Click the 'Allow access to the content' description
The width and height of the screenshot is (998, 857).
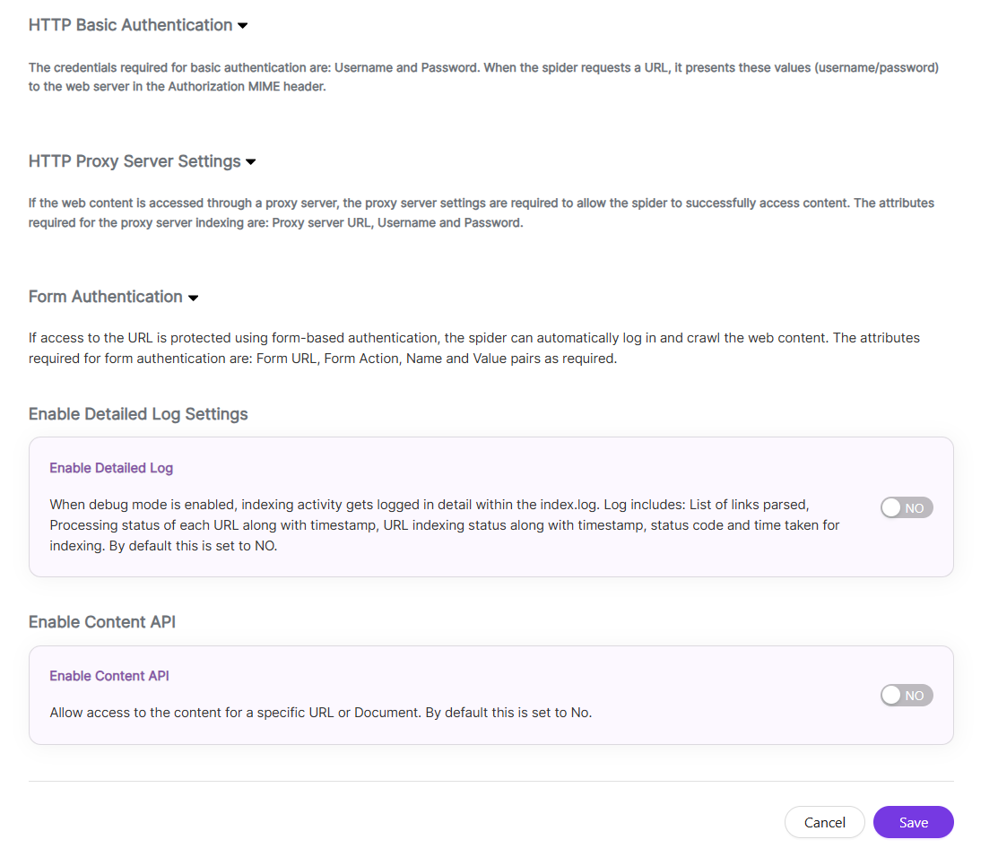tap(321, 713)
